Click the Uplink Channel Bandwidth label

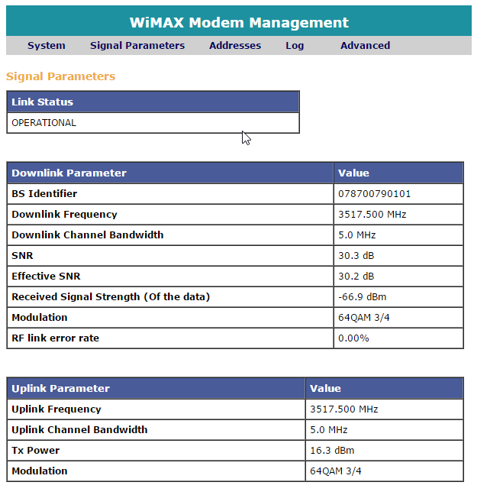coord(79,430)
